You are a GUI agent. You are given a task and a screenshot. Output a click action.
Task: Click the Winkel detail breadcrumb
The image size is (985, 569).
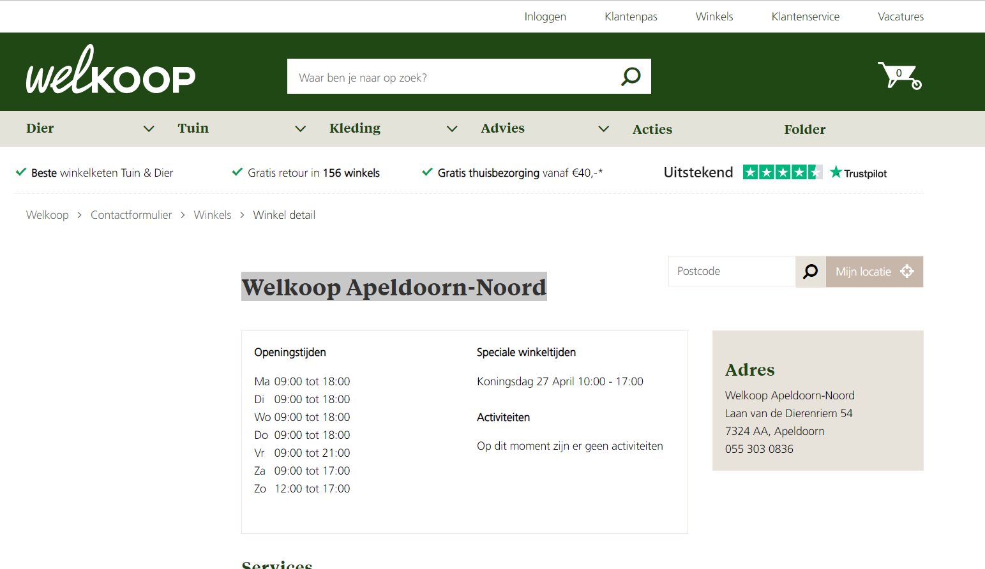pyautogui.click(x=284, y=215)
